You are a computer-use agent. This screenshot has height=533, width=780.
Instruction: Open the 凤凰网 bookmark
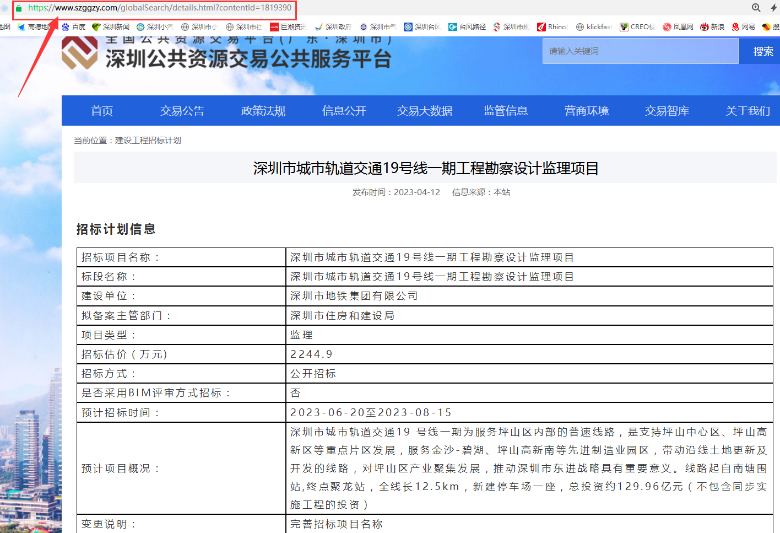678,27
